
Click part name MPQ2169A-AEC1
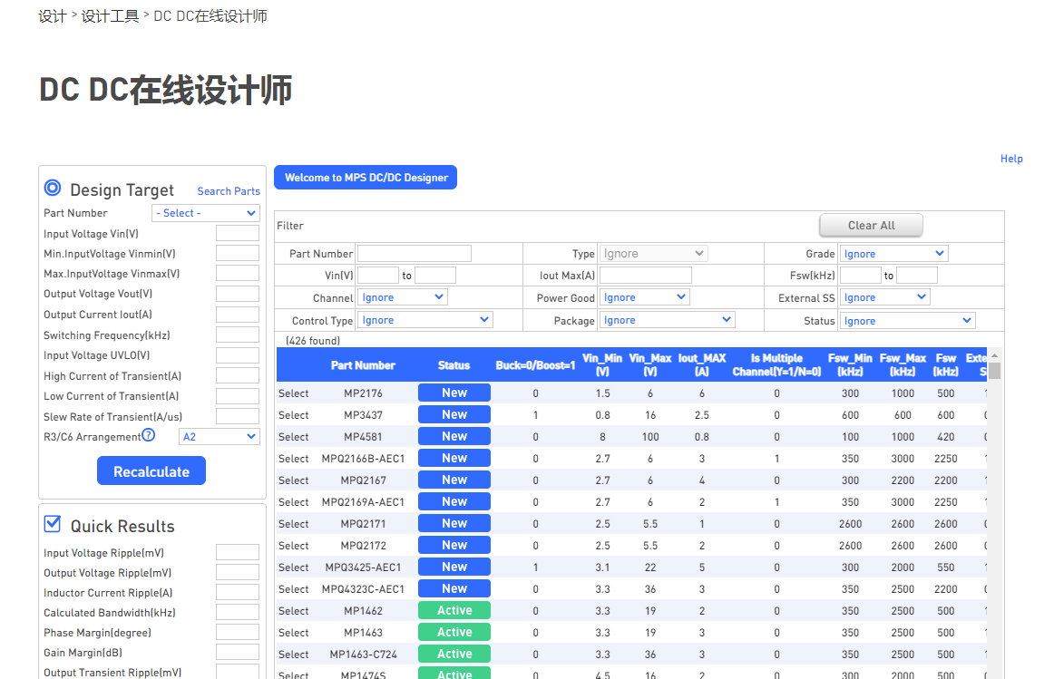click(x=363, y=502)
